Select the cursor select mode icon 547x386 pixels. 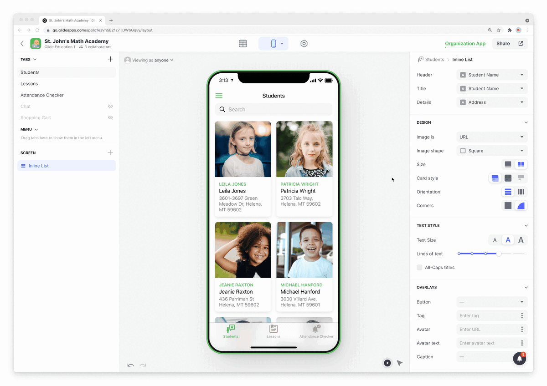[x=400, y=363]
